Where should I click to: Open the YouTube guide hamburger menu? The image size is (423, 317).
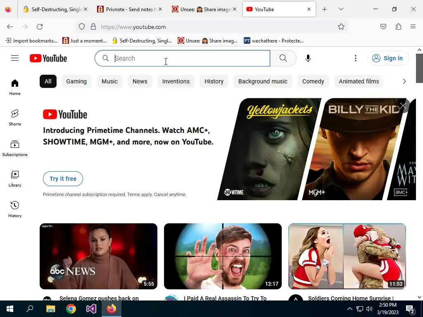[x=15, y=58]
